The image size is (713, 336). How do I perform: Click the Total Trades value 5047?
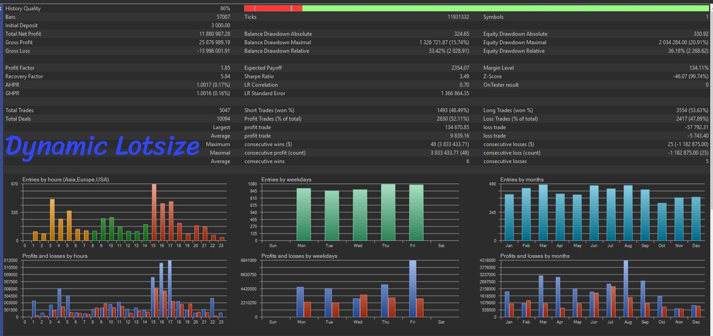click(225, 110)
